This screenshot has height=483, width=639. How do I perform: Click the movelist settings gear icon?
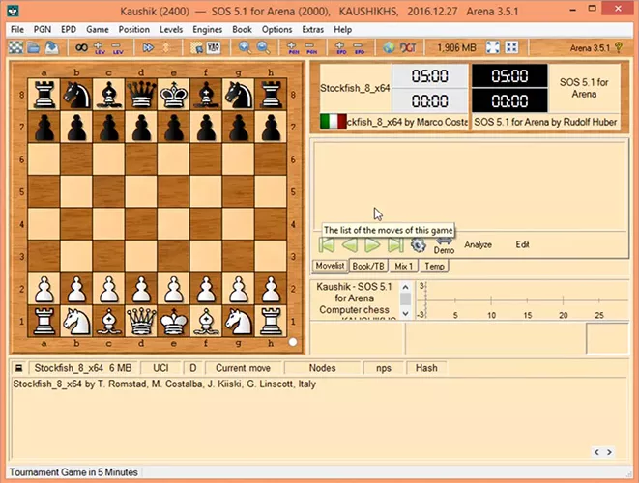click(419, 244)
